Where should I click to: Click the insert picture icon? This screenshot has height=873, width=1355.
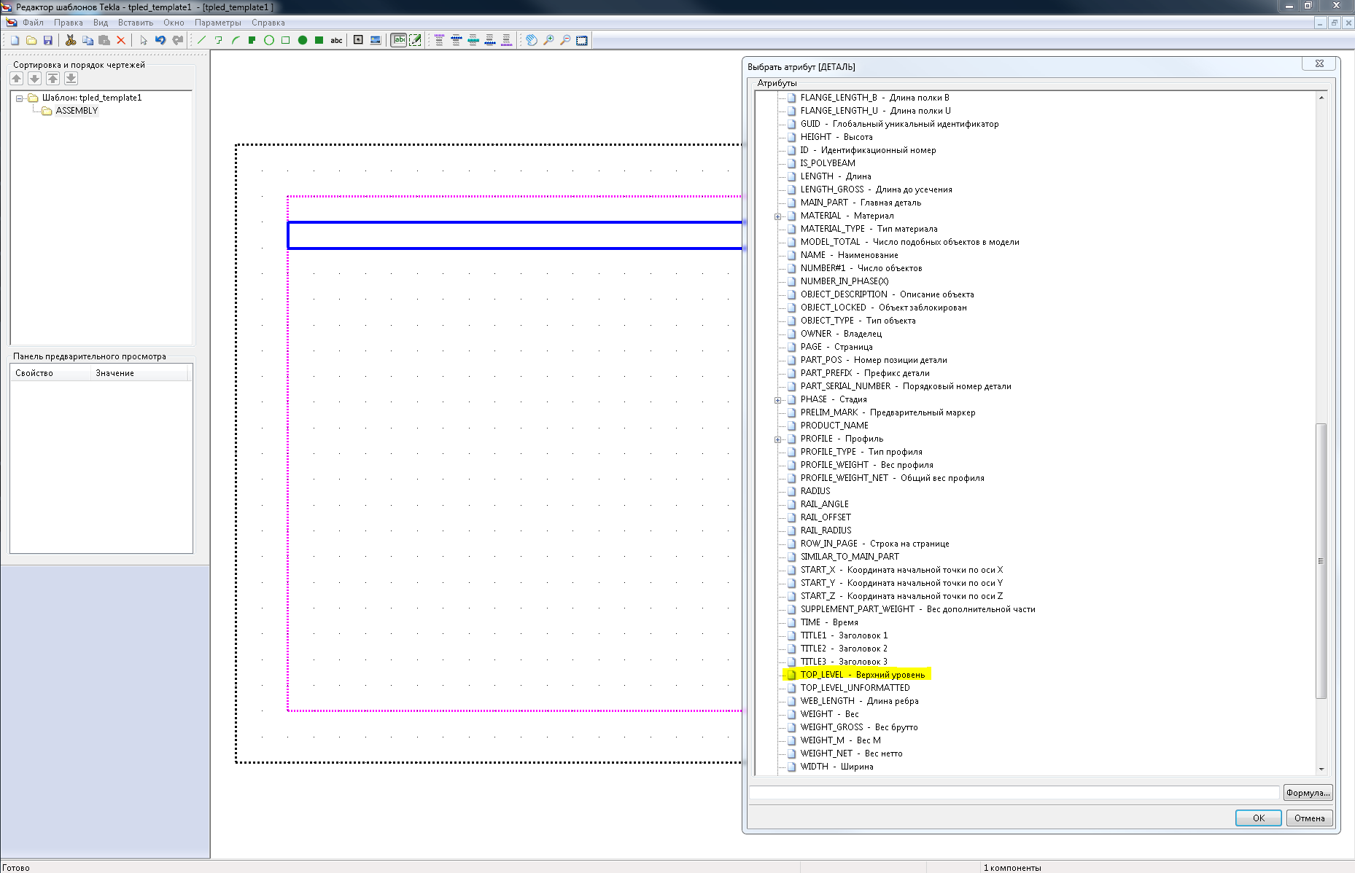coord(376,41)
